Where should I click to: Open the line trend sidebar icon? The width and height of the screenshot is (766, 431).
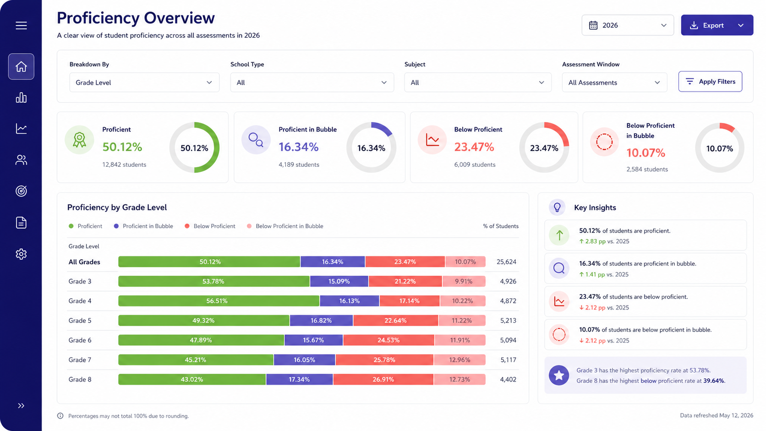click(x=21, y=129)
